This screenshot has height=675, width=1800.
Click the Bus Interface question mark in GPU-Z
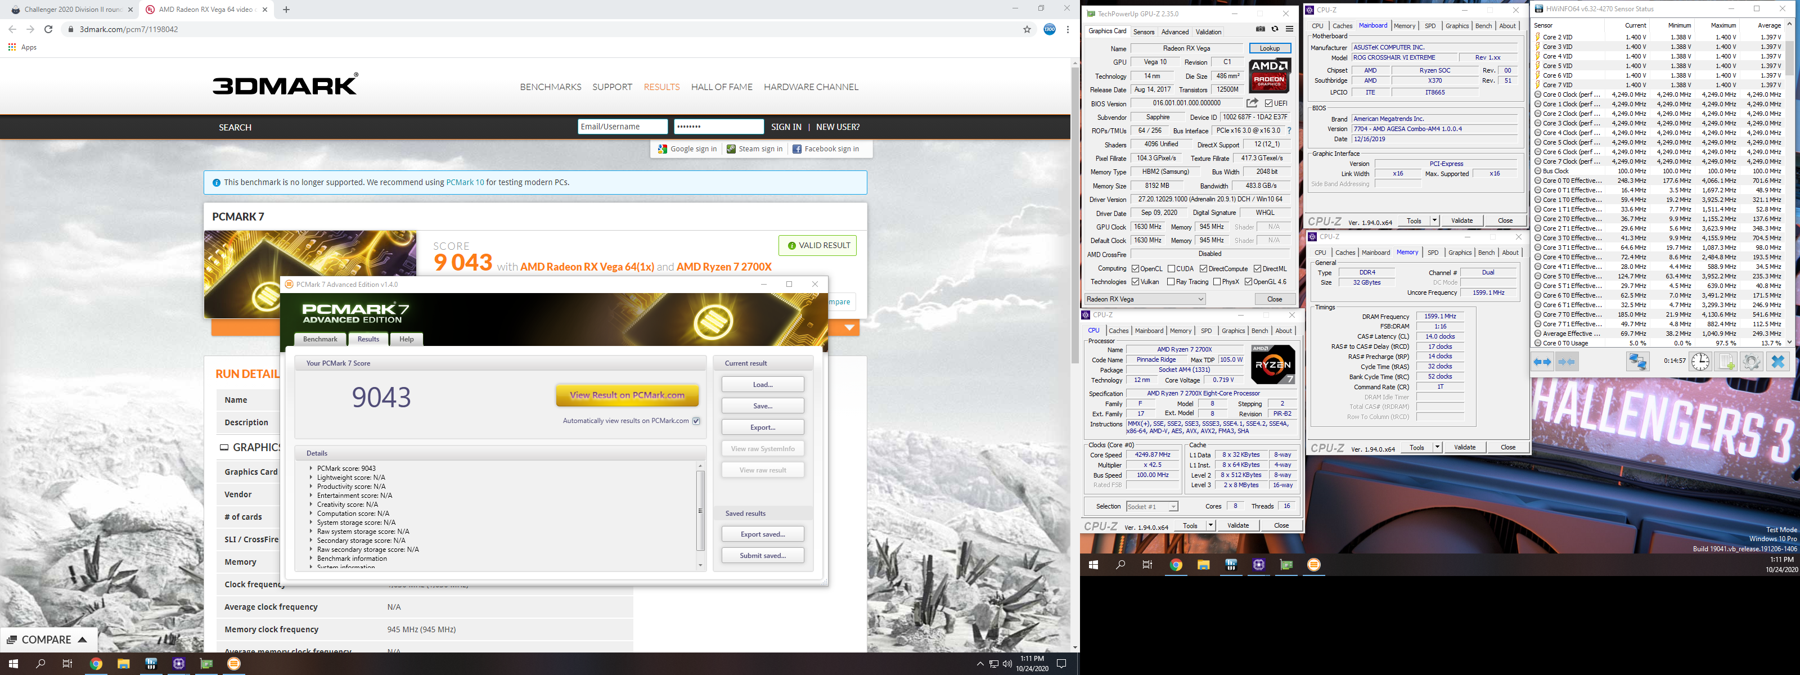pos(1289,130)
